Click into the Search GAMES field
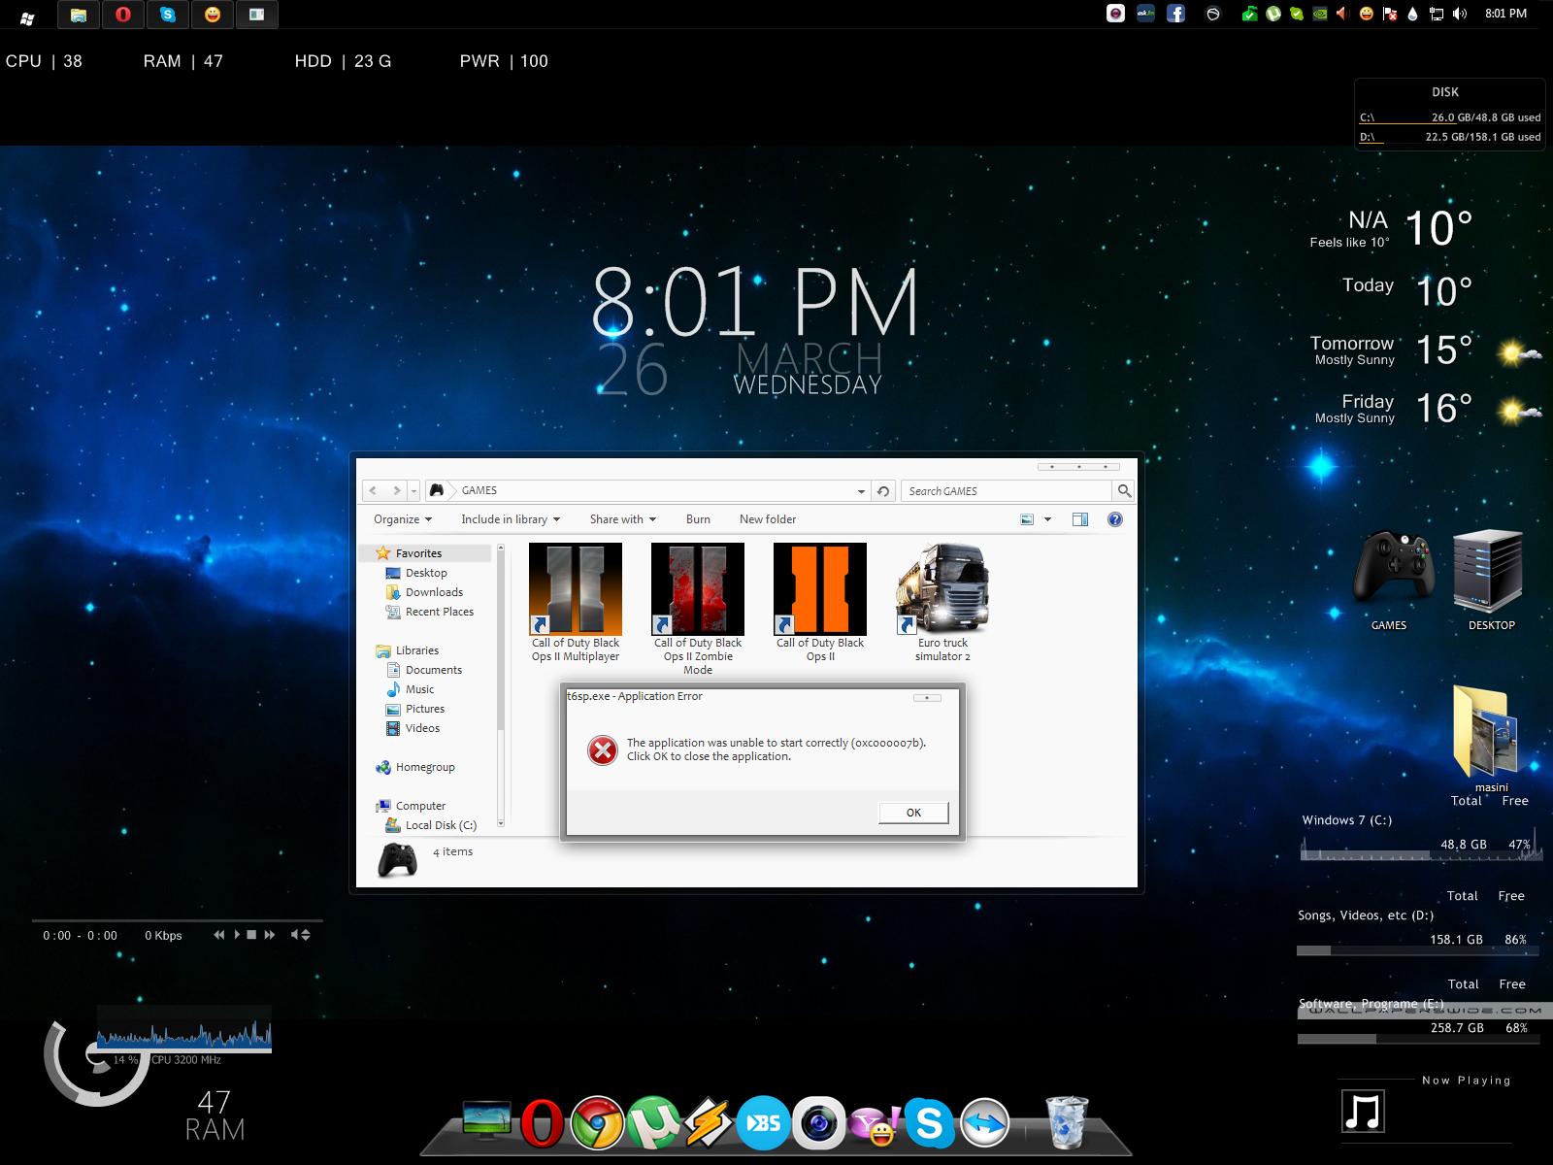The width and height of the screenshot is (1553, 1165). 1008,491
